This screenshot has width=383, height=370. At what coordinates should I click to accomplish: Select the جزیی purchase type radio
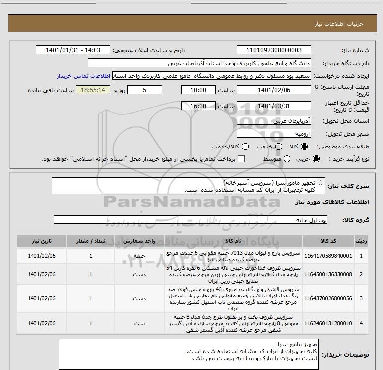click(316, 159)
